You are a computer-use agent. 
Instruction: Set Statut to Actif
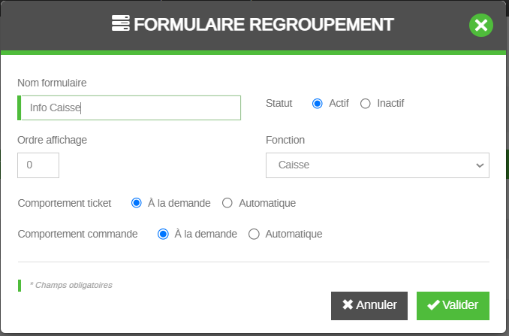tap(318, 103)
